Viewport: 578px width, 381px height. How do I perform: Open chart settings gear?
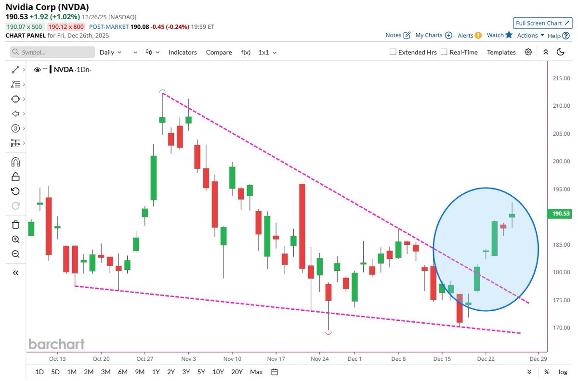[x=528, y=52]
